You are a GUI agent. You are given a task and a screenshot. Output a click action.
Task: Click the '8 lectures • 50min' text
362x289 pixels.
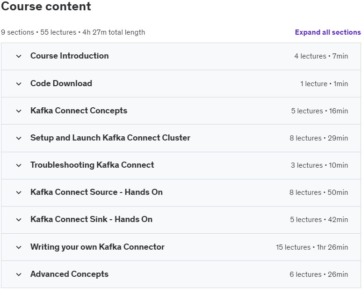pos(319,193)
